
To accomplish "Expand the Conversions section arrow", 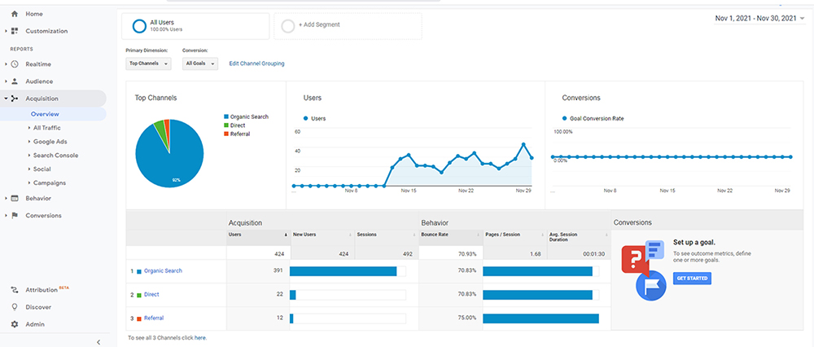I will 6,216.
